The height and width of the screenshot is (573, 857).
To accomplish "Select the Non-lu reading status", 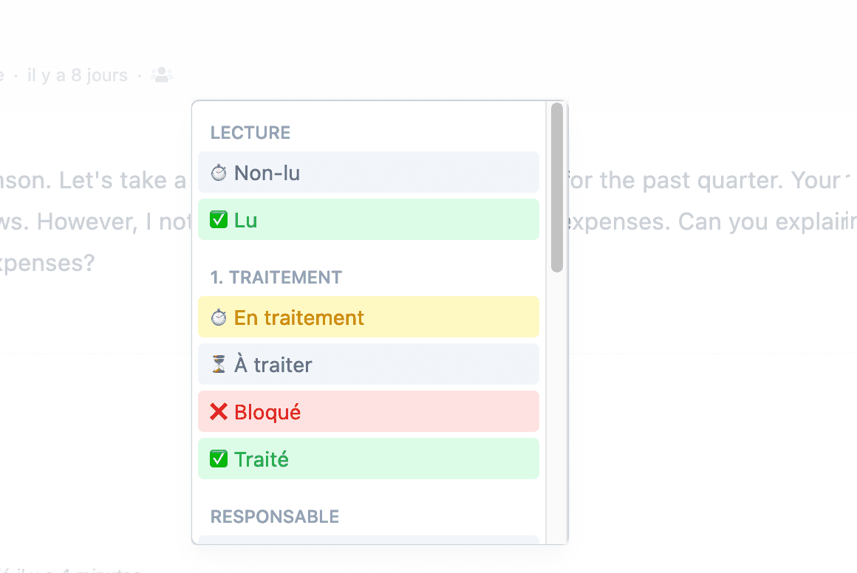I will [369, 173].
